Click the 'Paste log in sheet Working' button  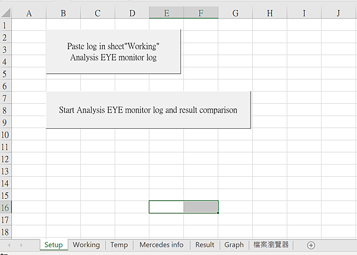pyautogui.click(x=114, y=52)
